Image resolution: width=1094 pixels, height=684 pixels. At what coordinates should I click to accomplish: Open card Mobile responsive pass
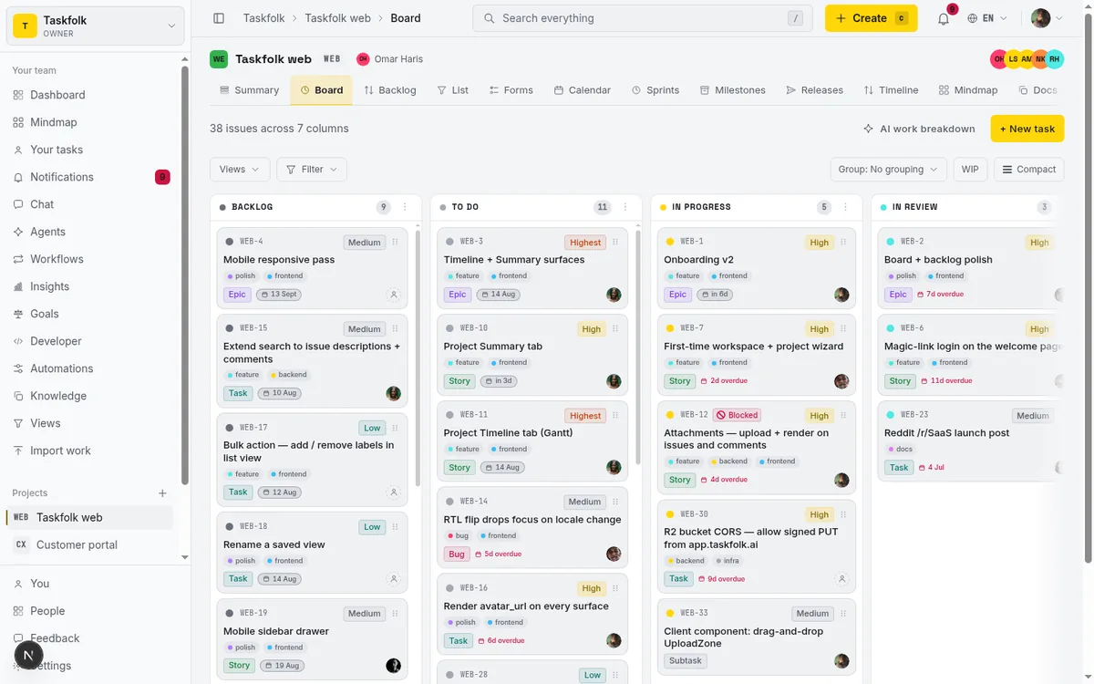tap(312, 268)
